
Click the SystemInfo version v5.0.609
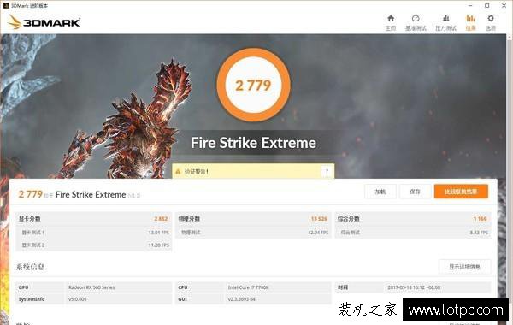(78, 299)
